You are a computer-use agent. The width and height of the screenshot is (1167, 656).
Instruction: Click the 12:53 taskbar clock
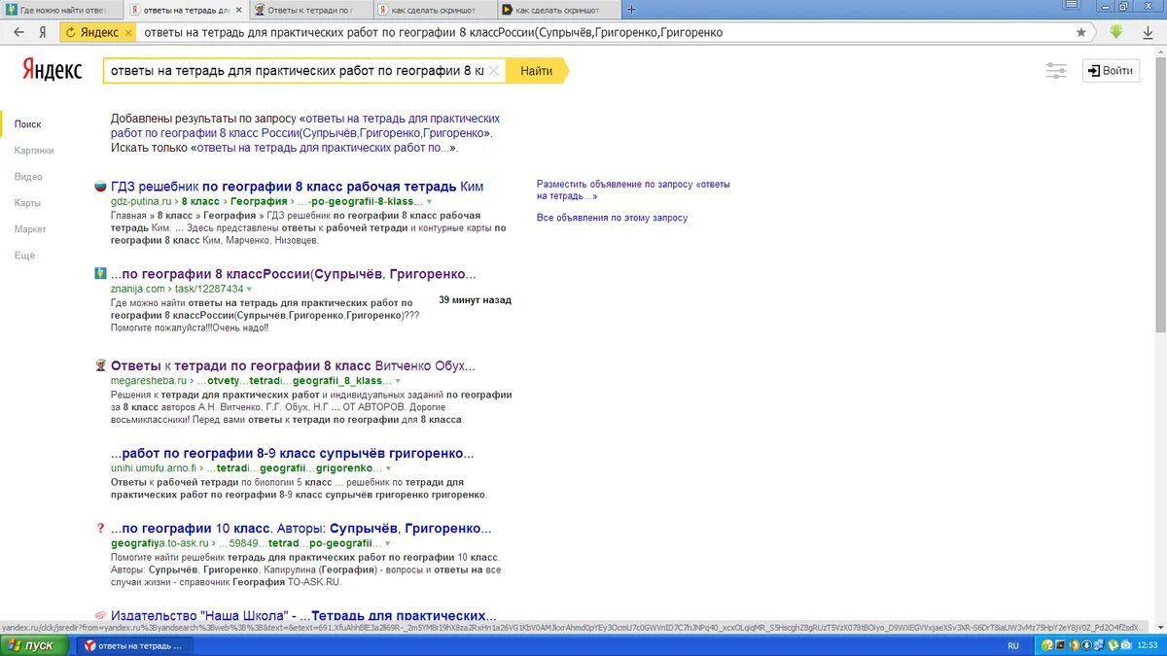tap(1149, 645)
